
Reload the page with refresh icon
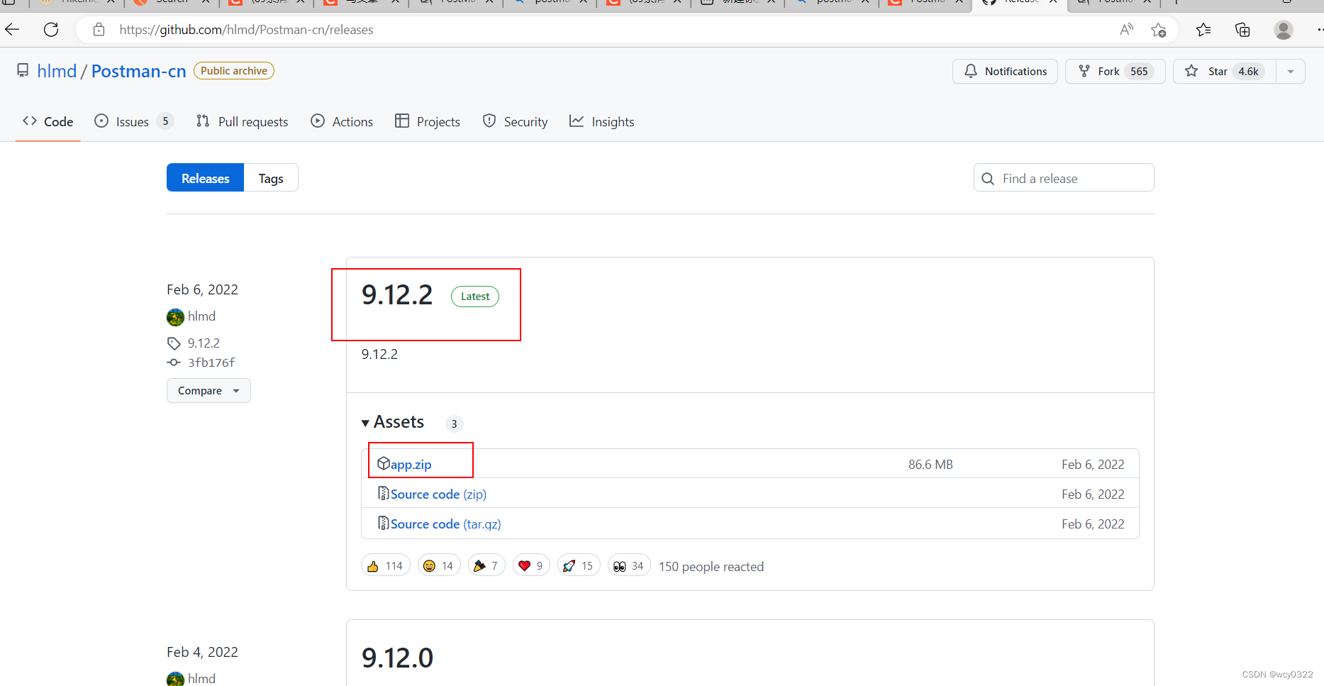[51, 30]
